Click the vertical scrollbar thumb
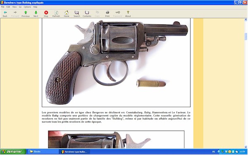 pos(246,36)
